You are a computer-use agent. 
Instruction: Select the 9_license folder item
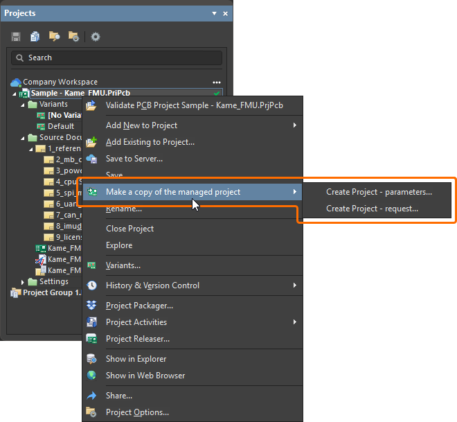click(69, 237)
